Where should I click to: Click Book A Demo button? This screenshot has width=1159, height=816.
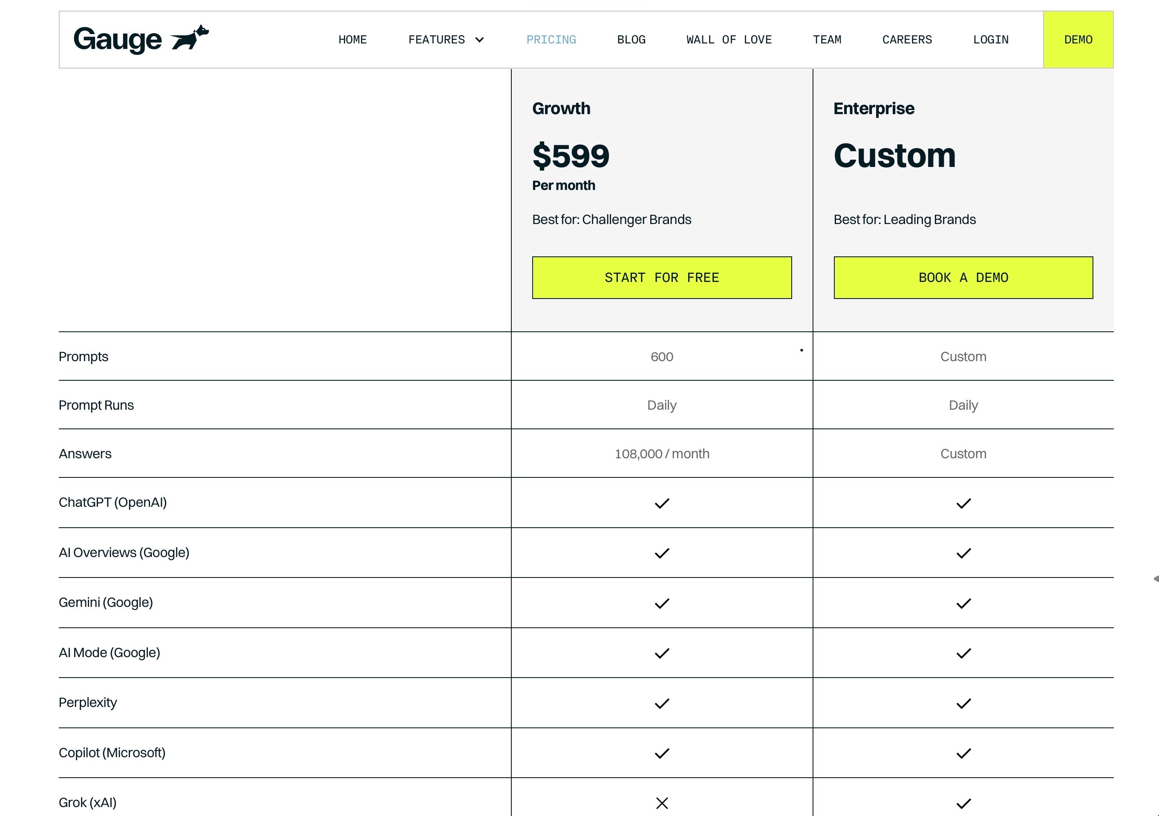(963, 278)
